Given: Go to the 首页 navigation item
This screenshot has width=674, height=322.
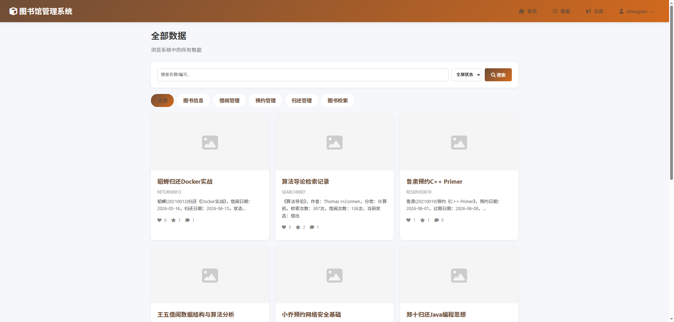Looking at the screenshot, I should tap(528, 11).
